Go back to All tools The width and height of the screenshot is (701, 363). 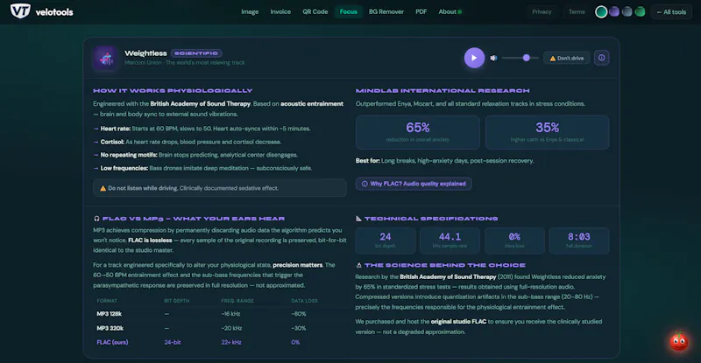[x=671, y=12]
